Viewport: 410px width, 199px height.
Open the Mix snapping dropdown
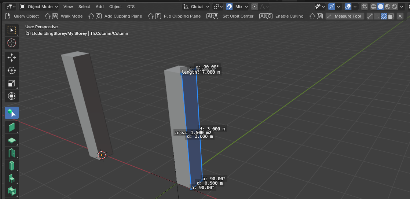(241, 7)
